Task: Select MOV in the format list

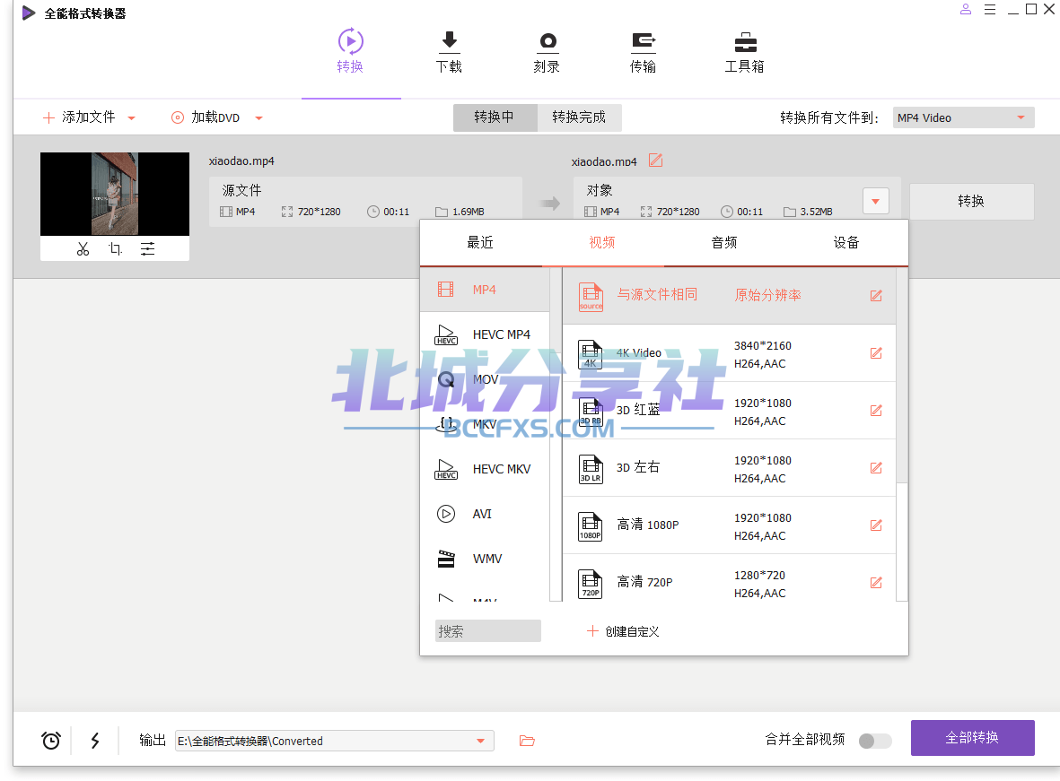Action: tap(485, 379)
